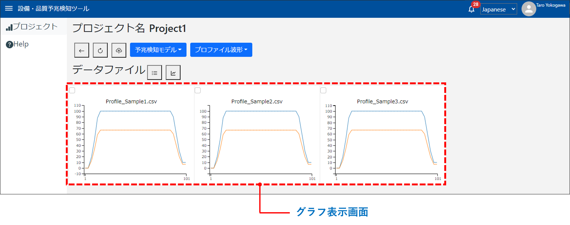The height and width of the screenshot is (225, 570).
Task: Open the Profile_Sample1.csv chart thumbnail
Action: coord(131,139)
